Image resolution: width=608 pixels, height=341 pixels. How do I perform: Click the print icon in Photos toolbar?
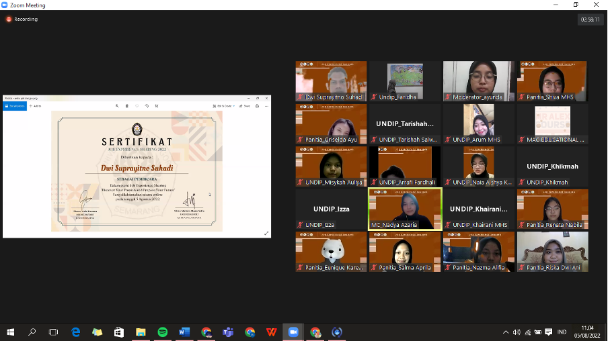pyautogui.click(x=258, y=106)
